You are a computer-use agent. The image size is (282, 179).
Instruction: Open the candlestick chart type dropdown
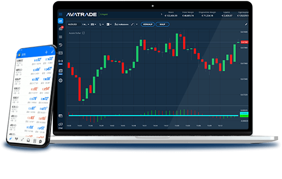[93, 24]
